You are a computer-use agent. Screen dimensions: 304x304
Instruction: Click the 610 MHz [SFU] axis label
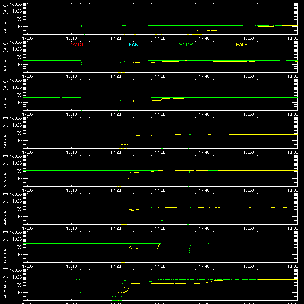click(5, 95)
